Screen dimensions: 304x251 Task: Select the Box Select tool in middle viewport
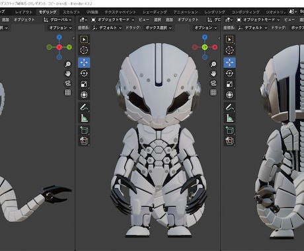click(x=84, y=40)
